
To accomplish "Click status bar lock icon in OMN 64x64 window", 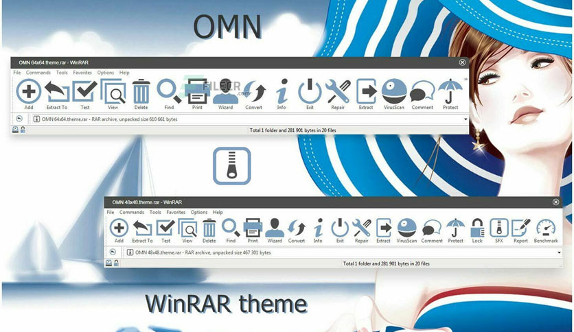I will (x=23, y=130).
